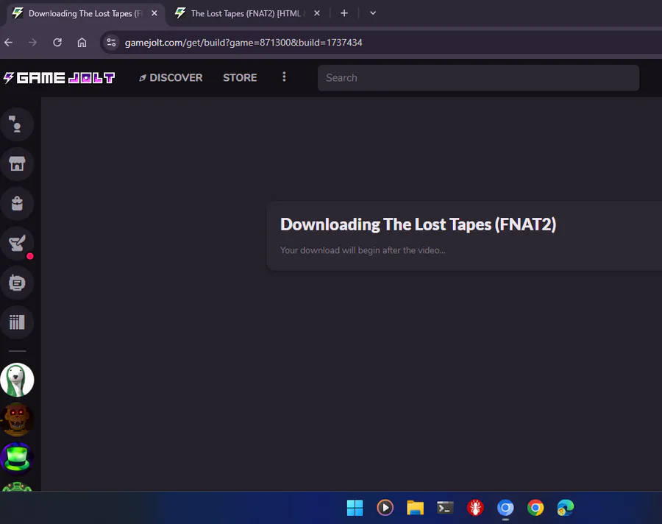
Task: Open the terminal taskbar icon
Action: (x=445, y=508)
